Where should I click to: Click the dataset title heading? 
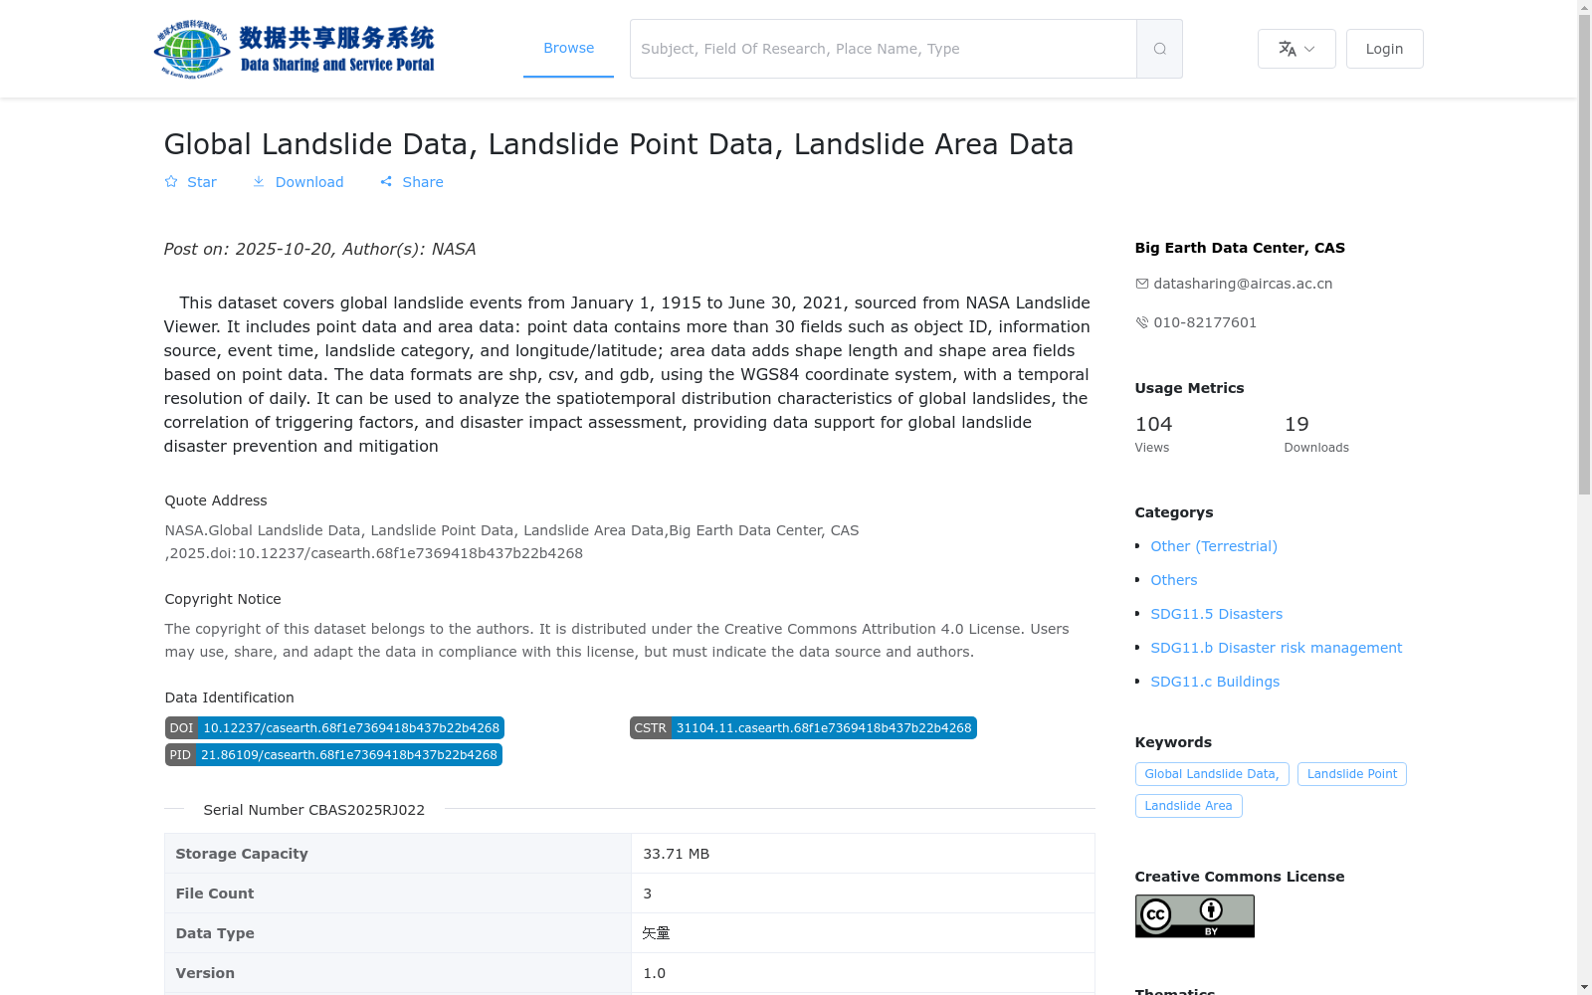619,144
